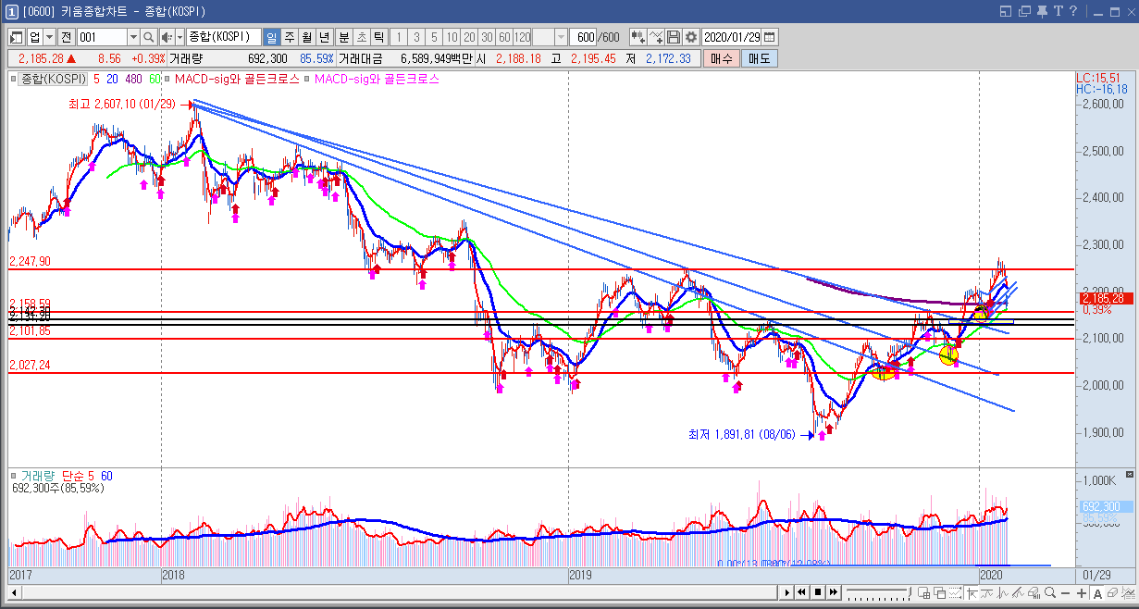This screenshot has width=1139, height=609.
Task: Save chart with floppy disk icon
Action: (674, 37)
